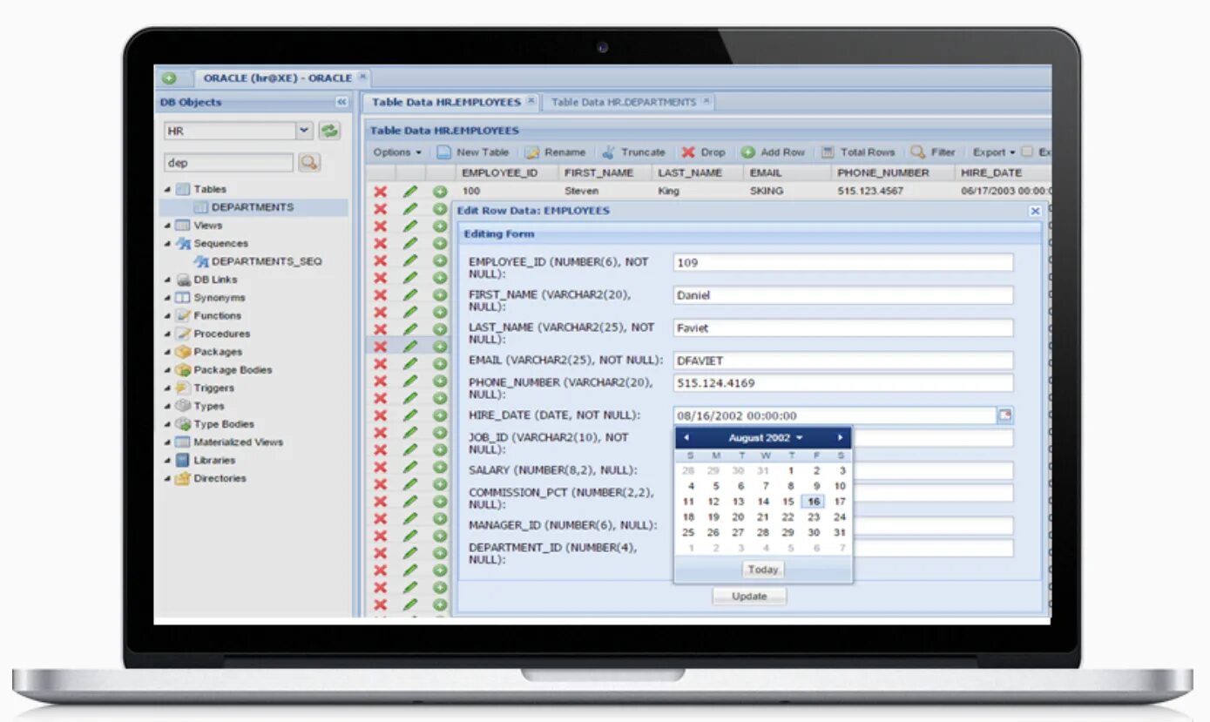The width and height of the screenshot is (1210, 722).
Task: Click Truncate in the table toolbar
Action: click(633, 152)
